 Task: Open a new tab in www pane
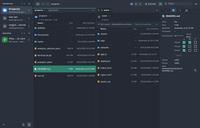point(157,10)
